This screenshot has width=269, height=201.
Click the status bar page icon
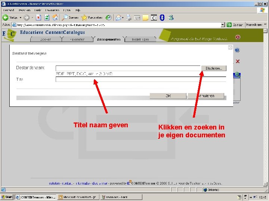4,189
